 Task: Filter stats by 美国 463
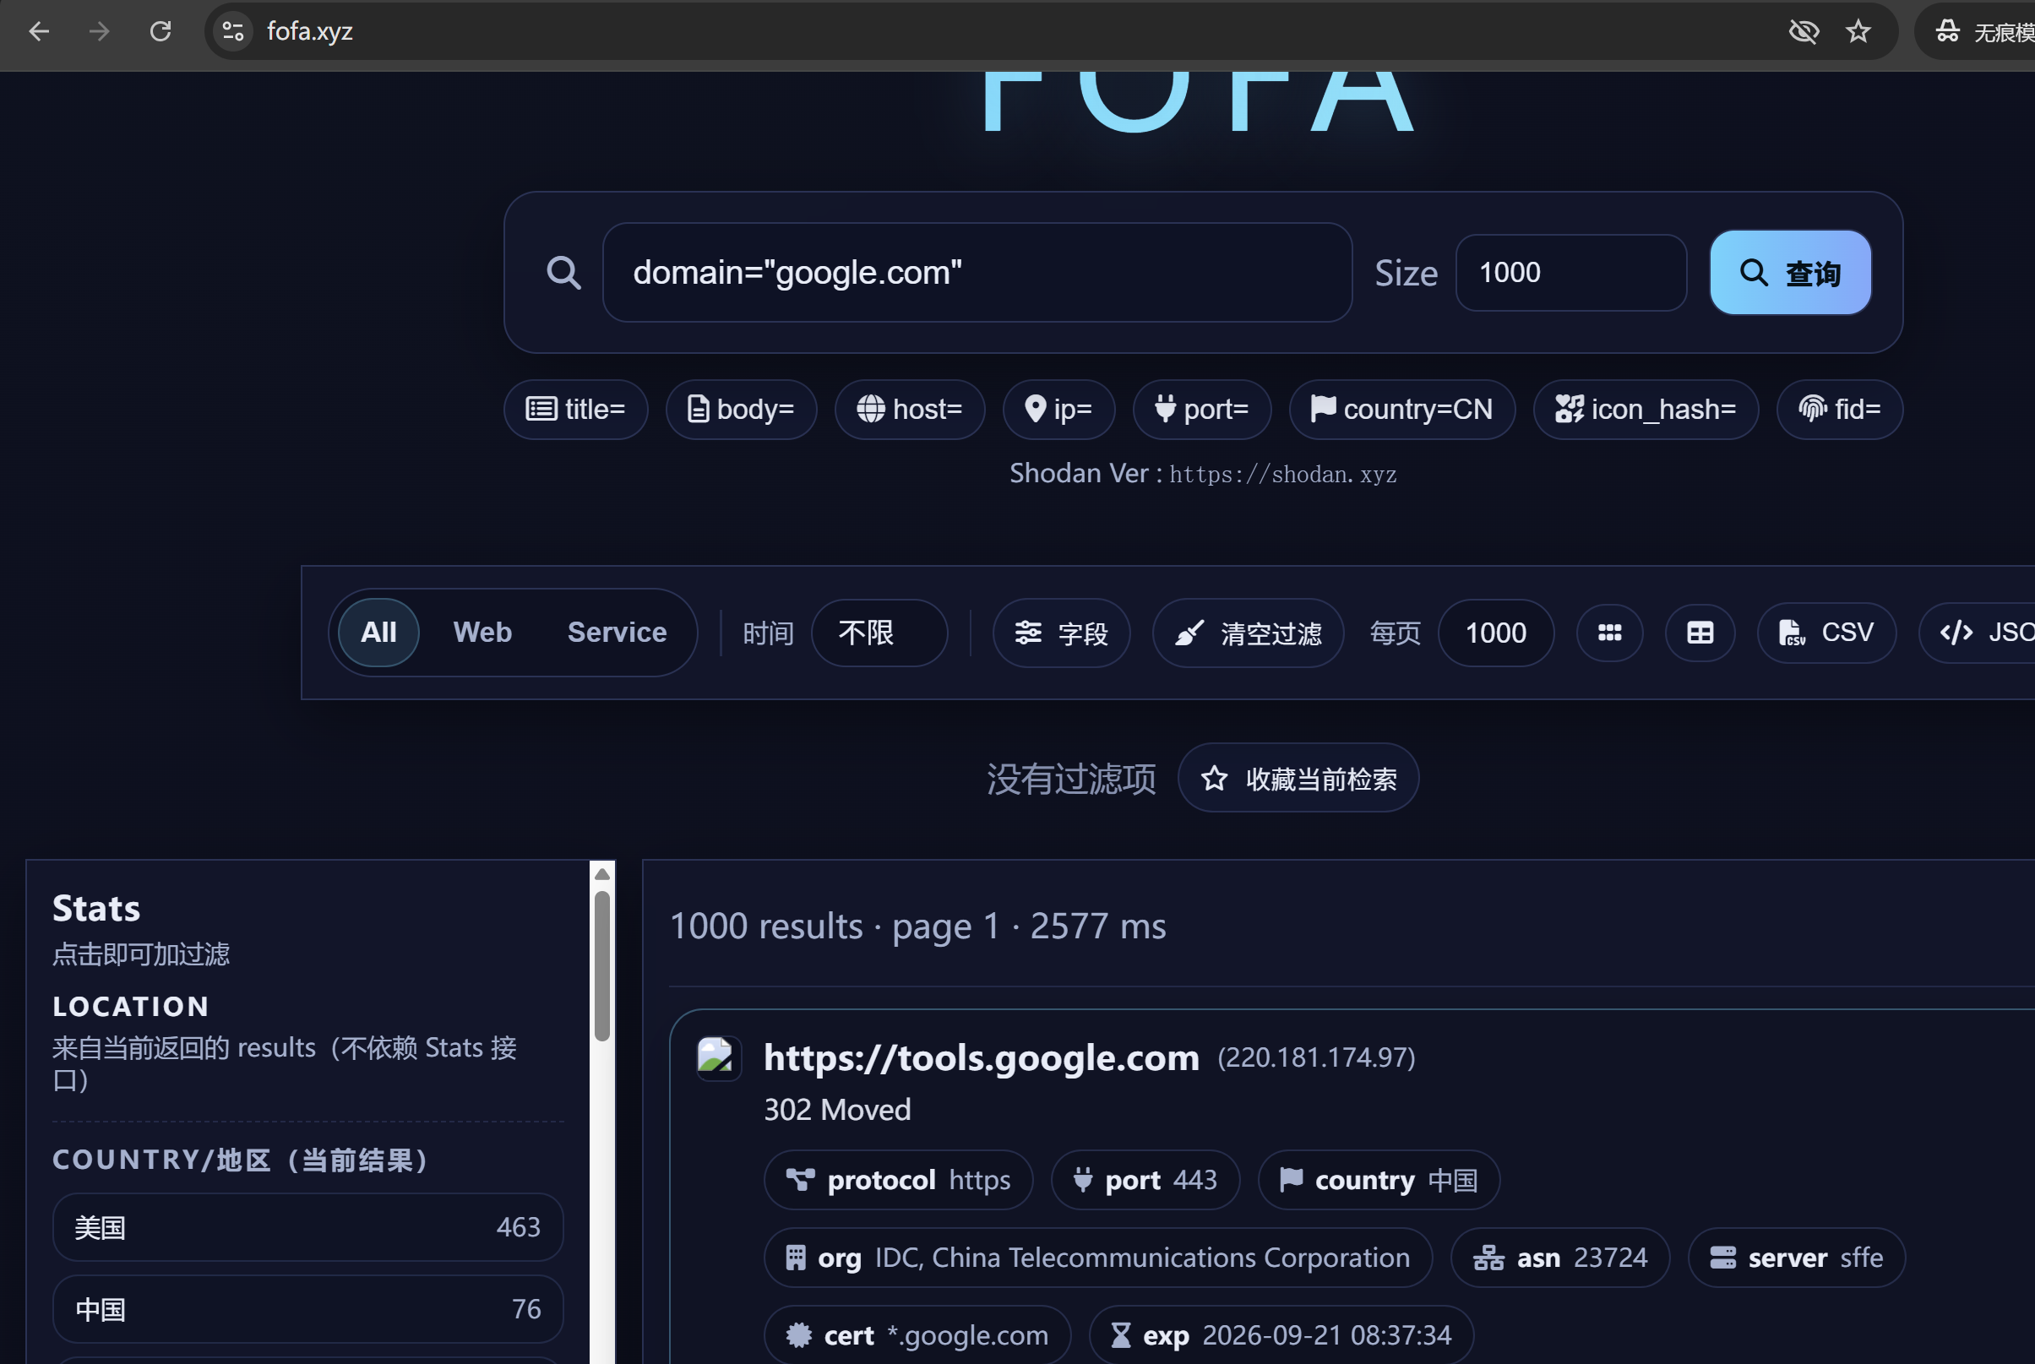point(308,1227)
